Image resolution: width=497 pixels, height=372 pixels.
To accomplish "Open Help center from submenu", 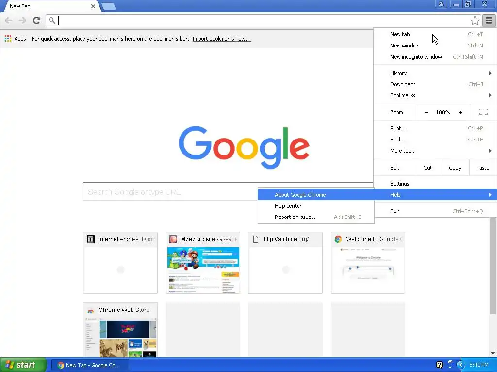I will tap(316, 206).
